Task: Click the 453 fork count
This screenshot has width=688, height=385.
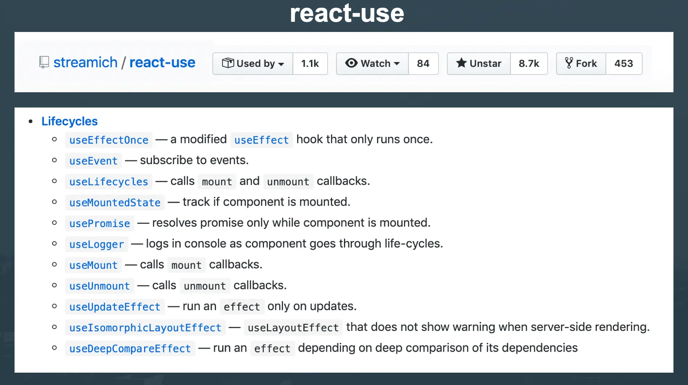Action: (624, 63)
